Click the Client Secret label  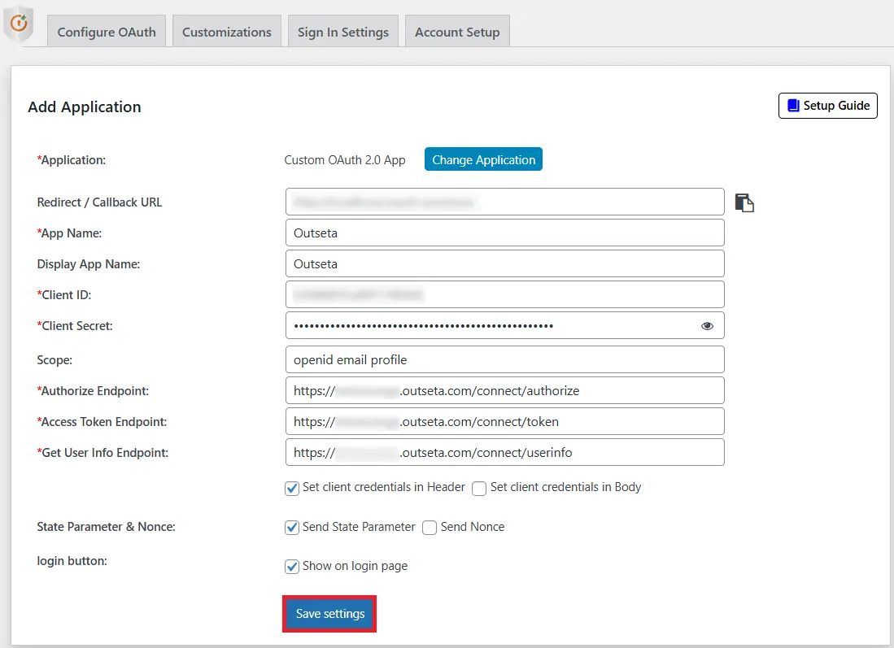tap(75, 326)
